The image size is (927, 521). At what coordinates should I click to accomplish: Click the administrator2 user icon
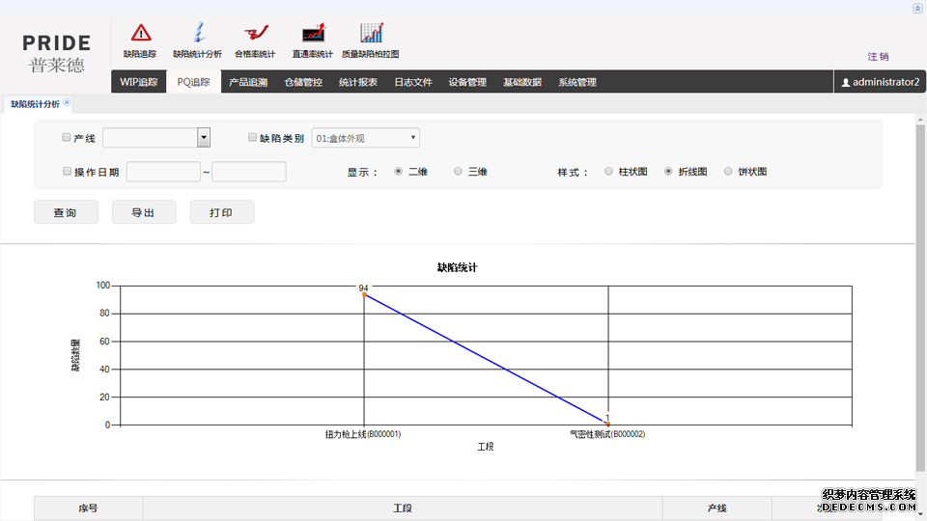coord(846,83)
